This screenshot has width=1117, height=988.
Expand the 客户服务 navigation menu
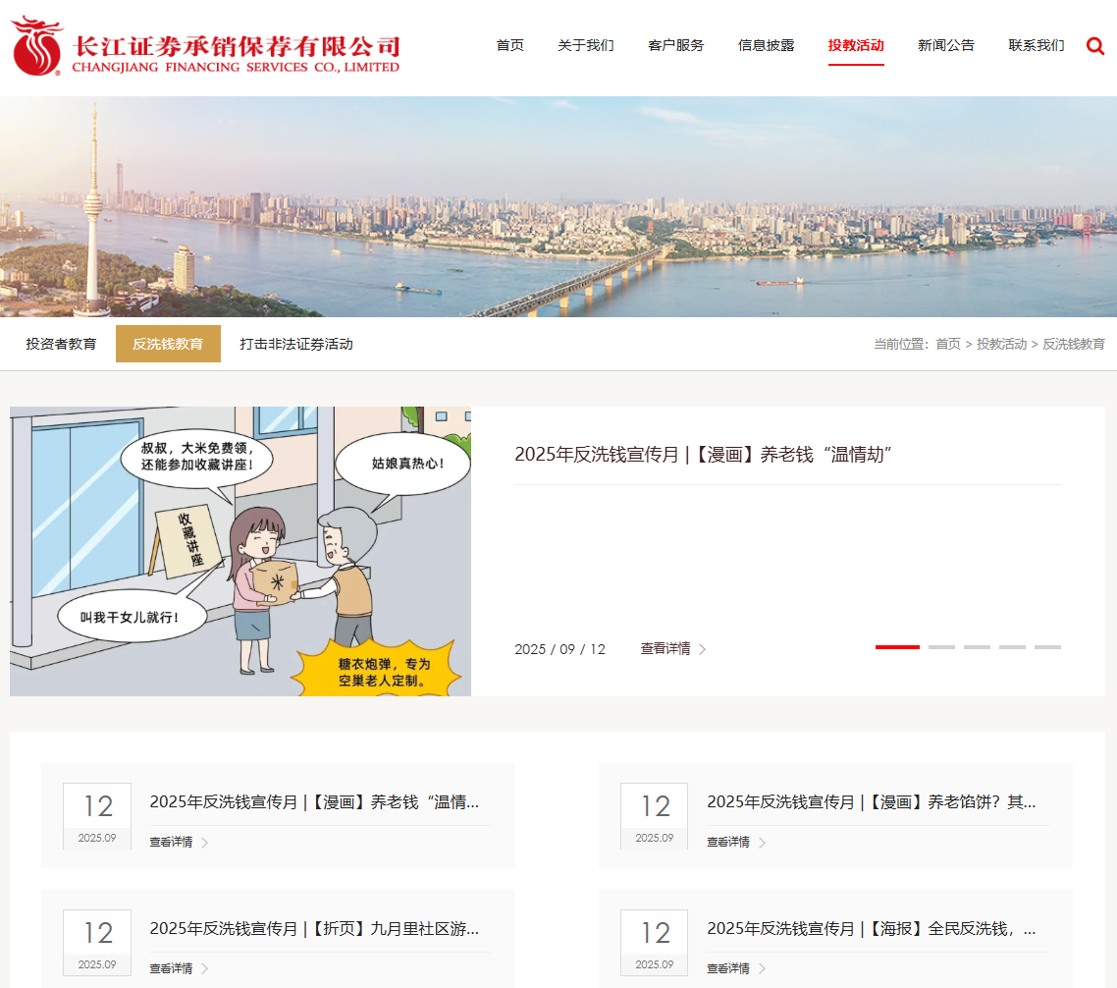click(676, 45)
